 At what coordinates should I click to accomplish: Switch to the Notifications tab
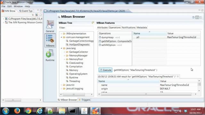pyautogui.click(x=128, y=27)
